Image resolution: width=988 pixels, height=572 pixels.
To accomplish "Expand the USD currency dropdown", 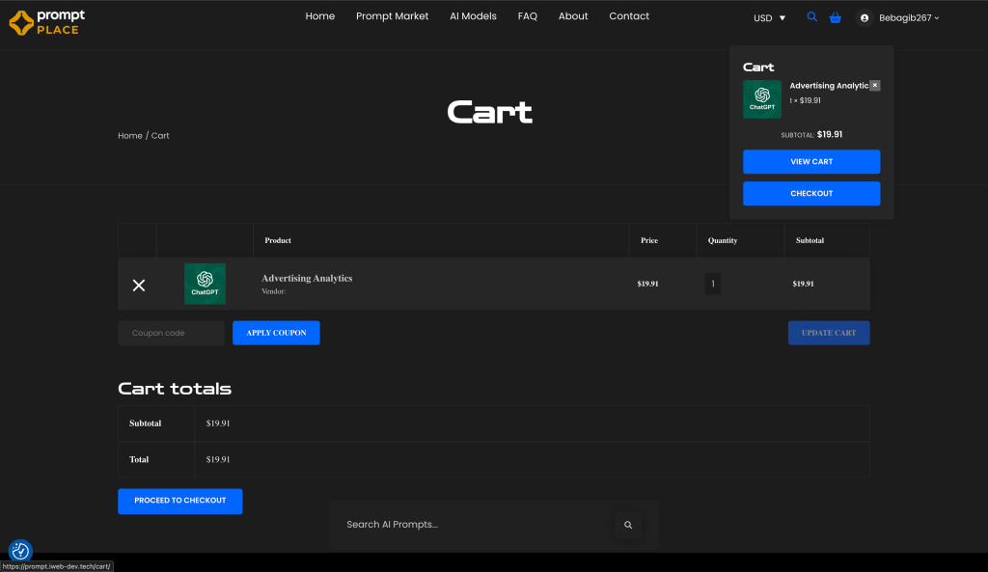I will (769, 17).
